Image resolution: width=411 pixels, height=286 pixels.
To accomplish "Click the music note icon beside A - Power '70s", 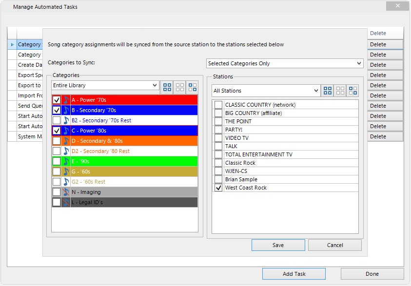I will 66,99.
